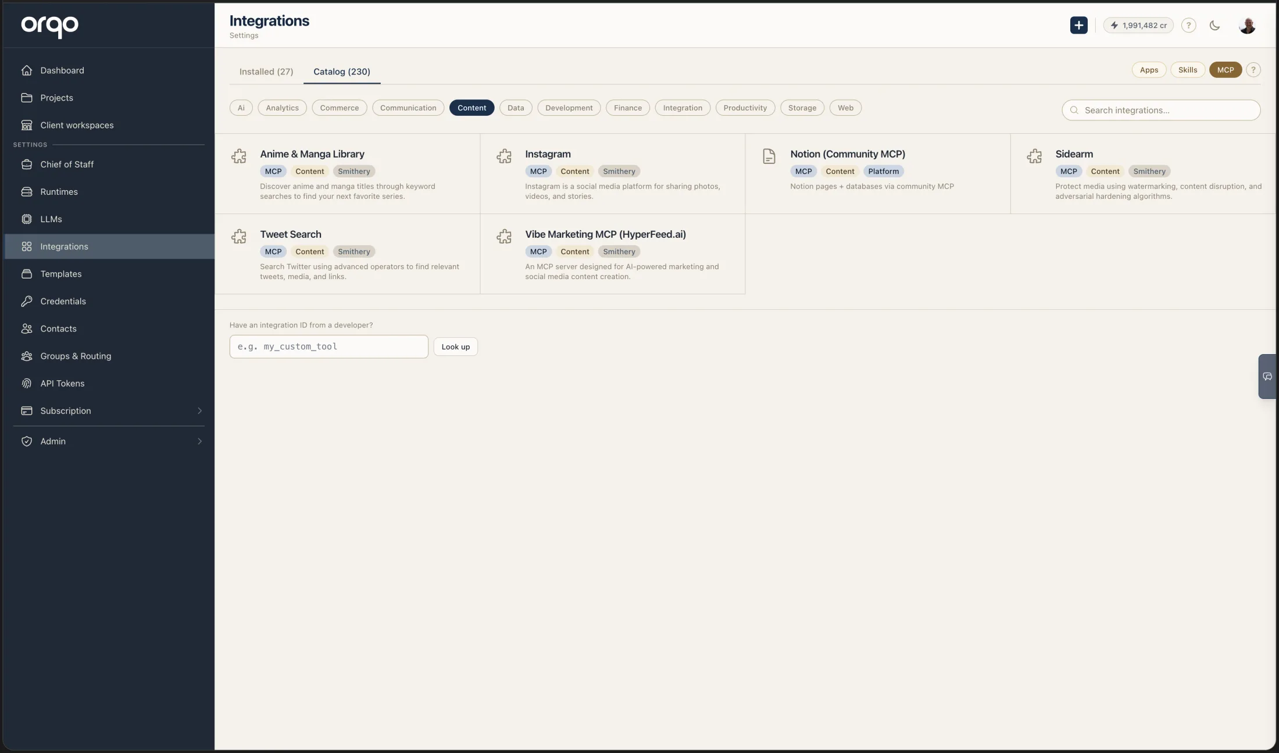Click the Client workspaces storefront icon
Viewport: 1279px width, 753px height.
point(27,125)
